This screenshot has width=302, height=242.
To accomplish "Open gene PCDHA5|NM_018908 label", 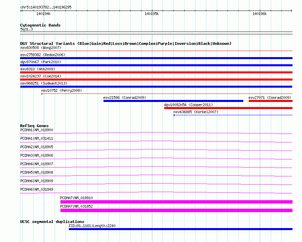I will pyautogui.click(x=37, y=172).
